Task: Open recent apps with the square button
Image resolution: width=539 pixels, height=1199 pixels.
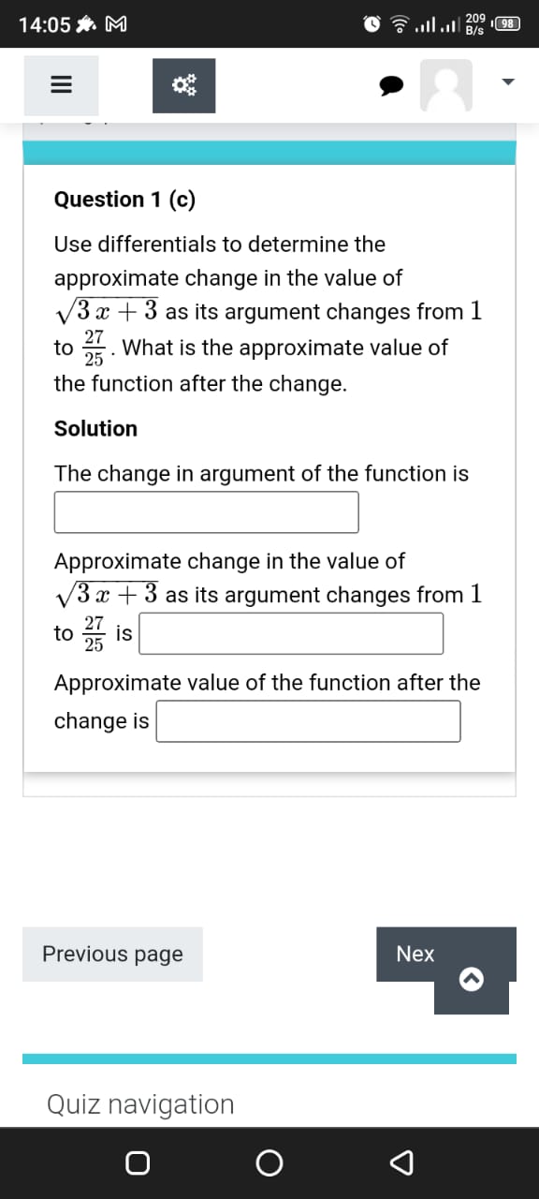Action: click(138, 1163)
